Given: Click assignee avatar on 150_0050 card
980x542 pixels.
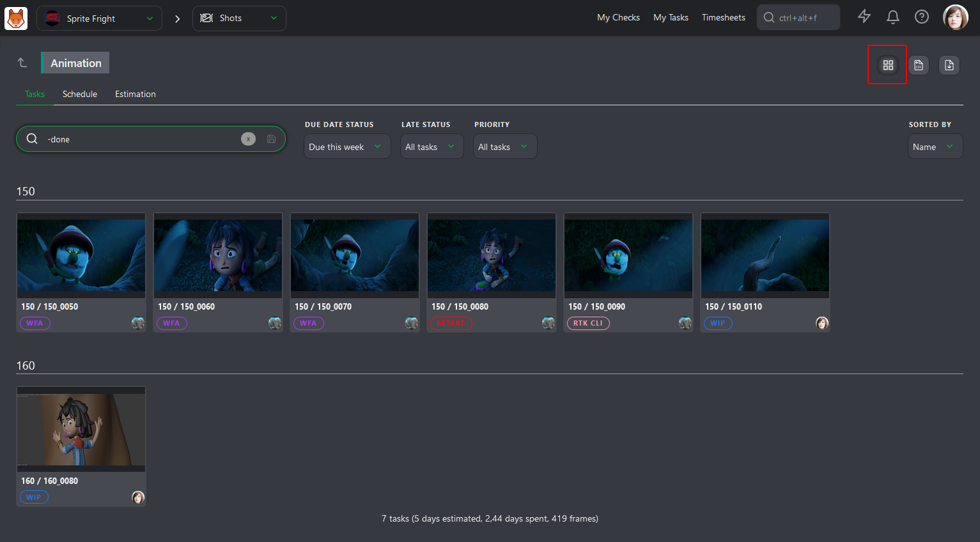Looking at the screenshot, I should pos(138,323).
